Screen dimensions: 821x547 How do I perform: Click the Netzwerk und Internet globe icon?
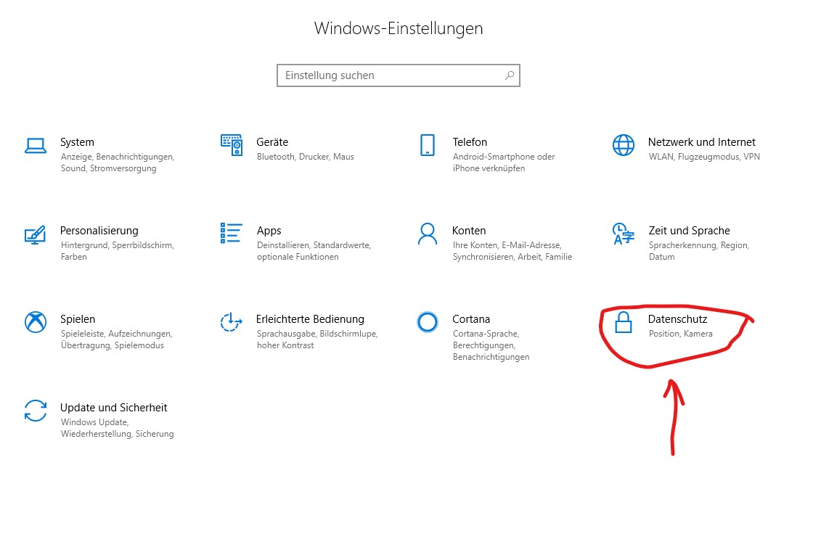pos(623,145)
